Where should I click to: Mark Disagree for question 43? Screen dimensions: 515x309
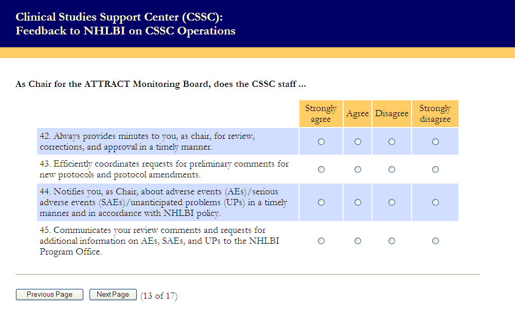(392, 170)
